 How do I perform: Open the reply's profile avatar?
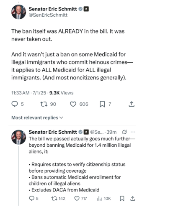click(x=18, y=137)
